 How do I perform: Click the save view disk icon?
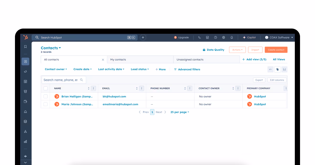pyautogui.click(x=285, y=69)
